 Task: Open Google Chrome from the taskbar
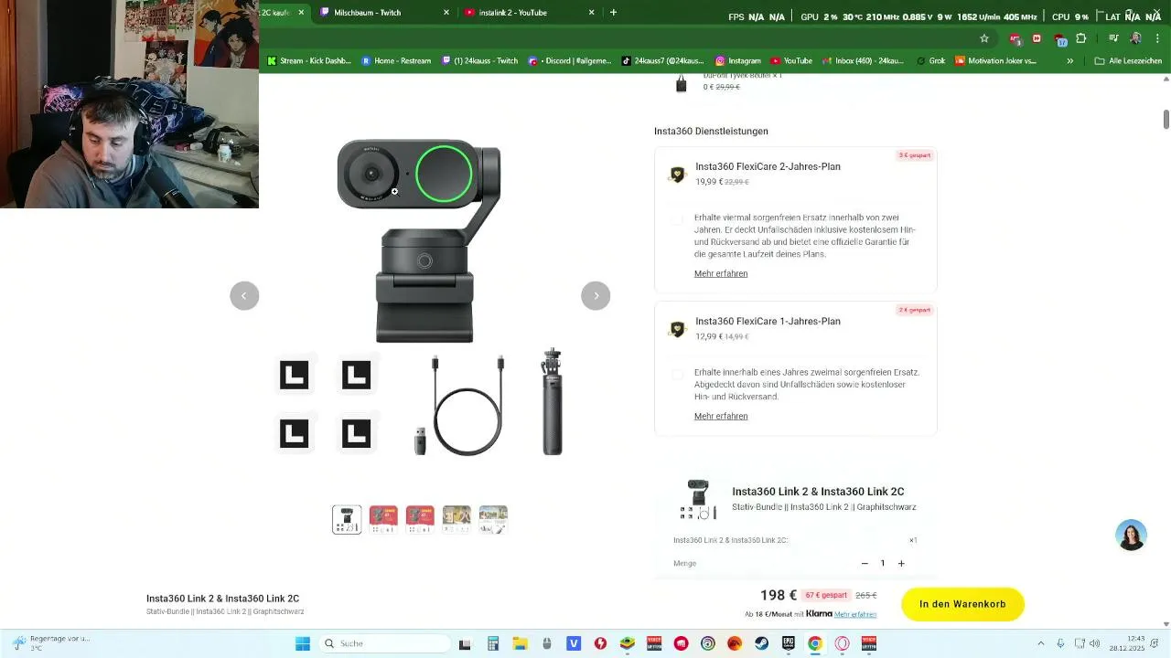814,643
